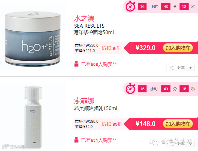The image size is (198, 151).
Task: Open the 索菲娜 brand link
Action: (84, 101)
